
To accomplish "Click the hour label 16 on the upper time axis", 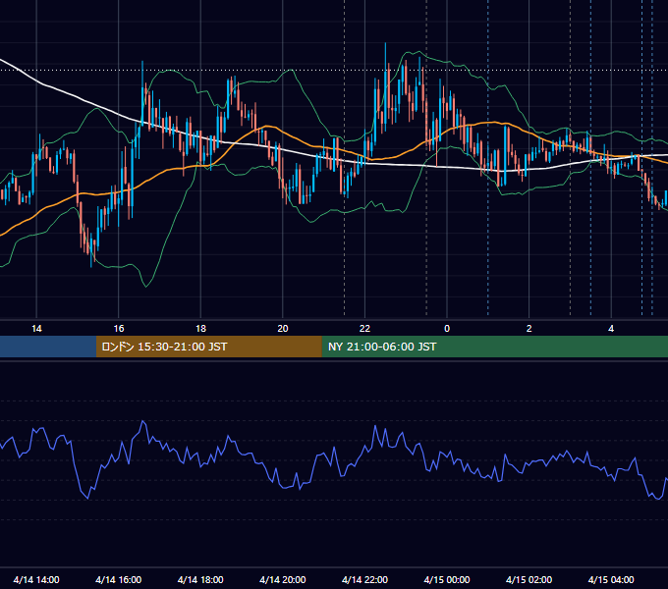I will [x=119, y=329].
